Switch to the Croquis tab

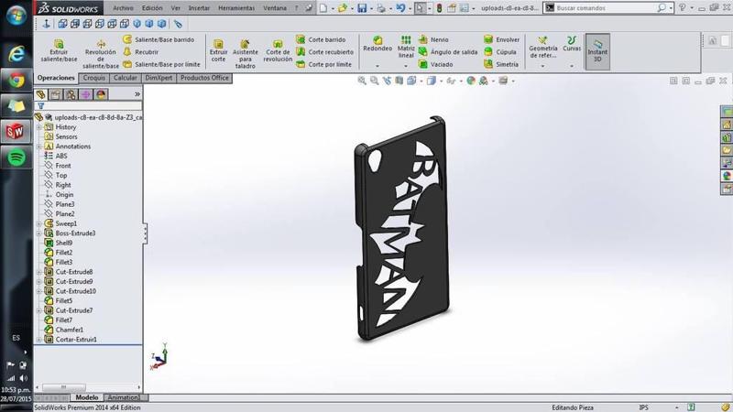[94, 78]
